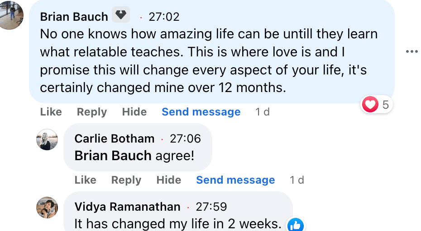Click the thumbs-up reaction on Vidya's comment
The height and width of the screenshot is (231, 421).
(296, 224)
